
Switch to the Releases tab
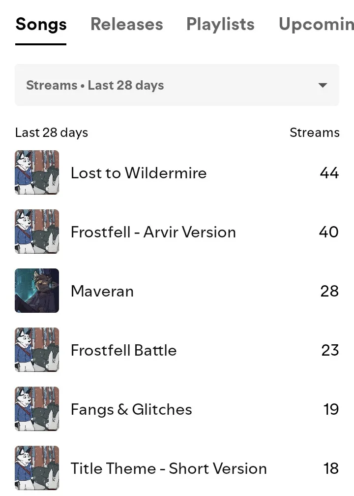(x=127, y=24)
